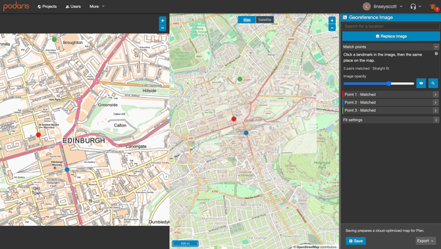Viewport: 441px width, 249px height.
Task: Select the red match point on the map
Action: coord(234,119)
